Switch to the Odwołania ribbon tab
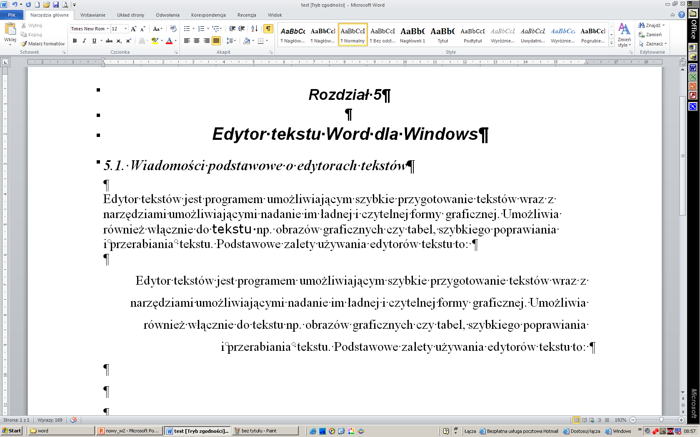The image size is (700, 437). [x=167, y=15]
